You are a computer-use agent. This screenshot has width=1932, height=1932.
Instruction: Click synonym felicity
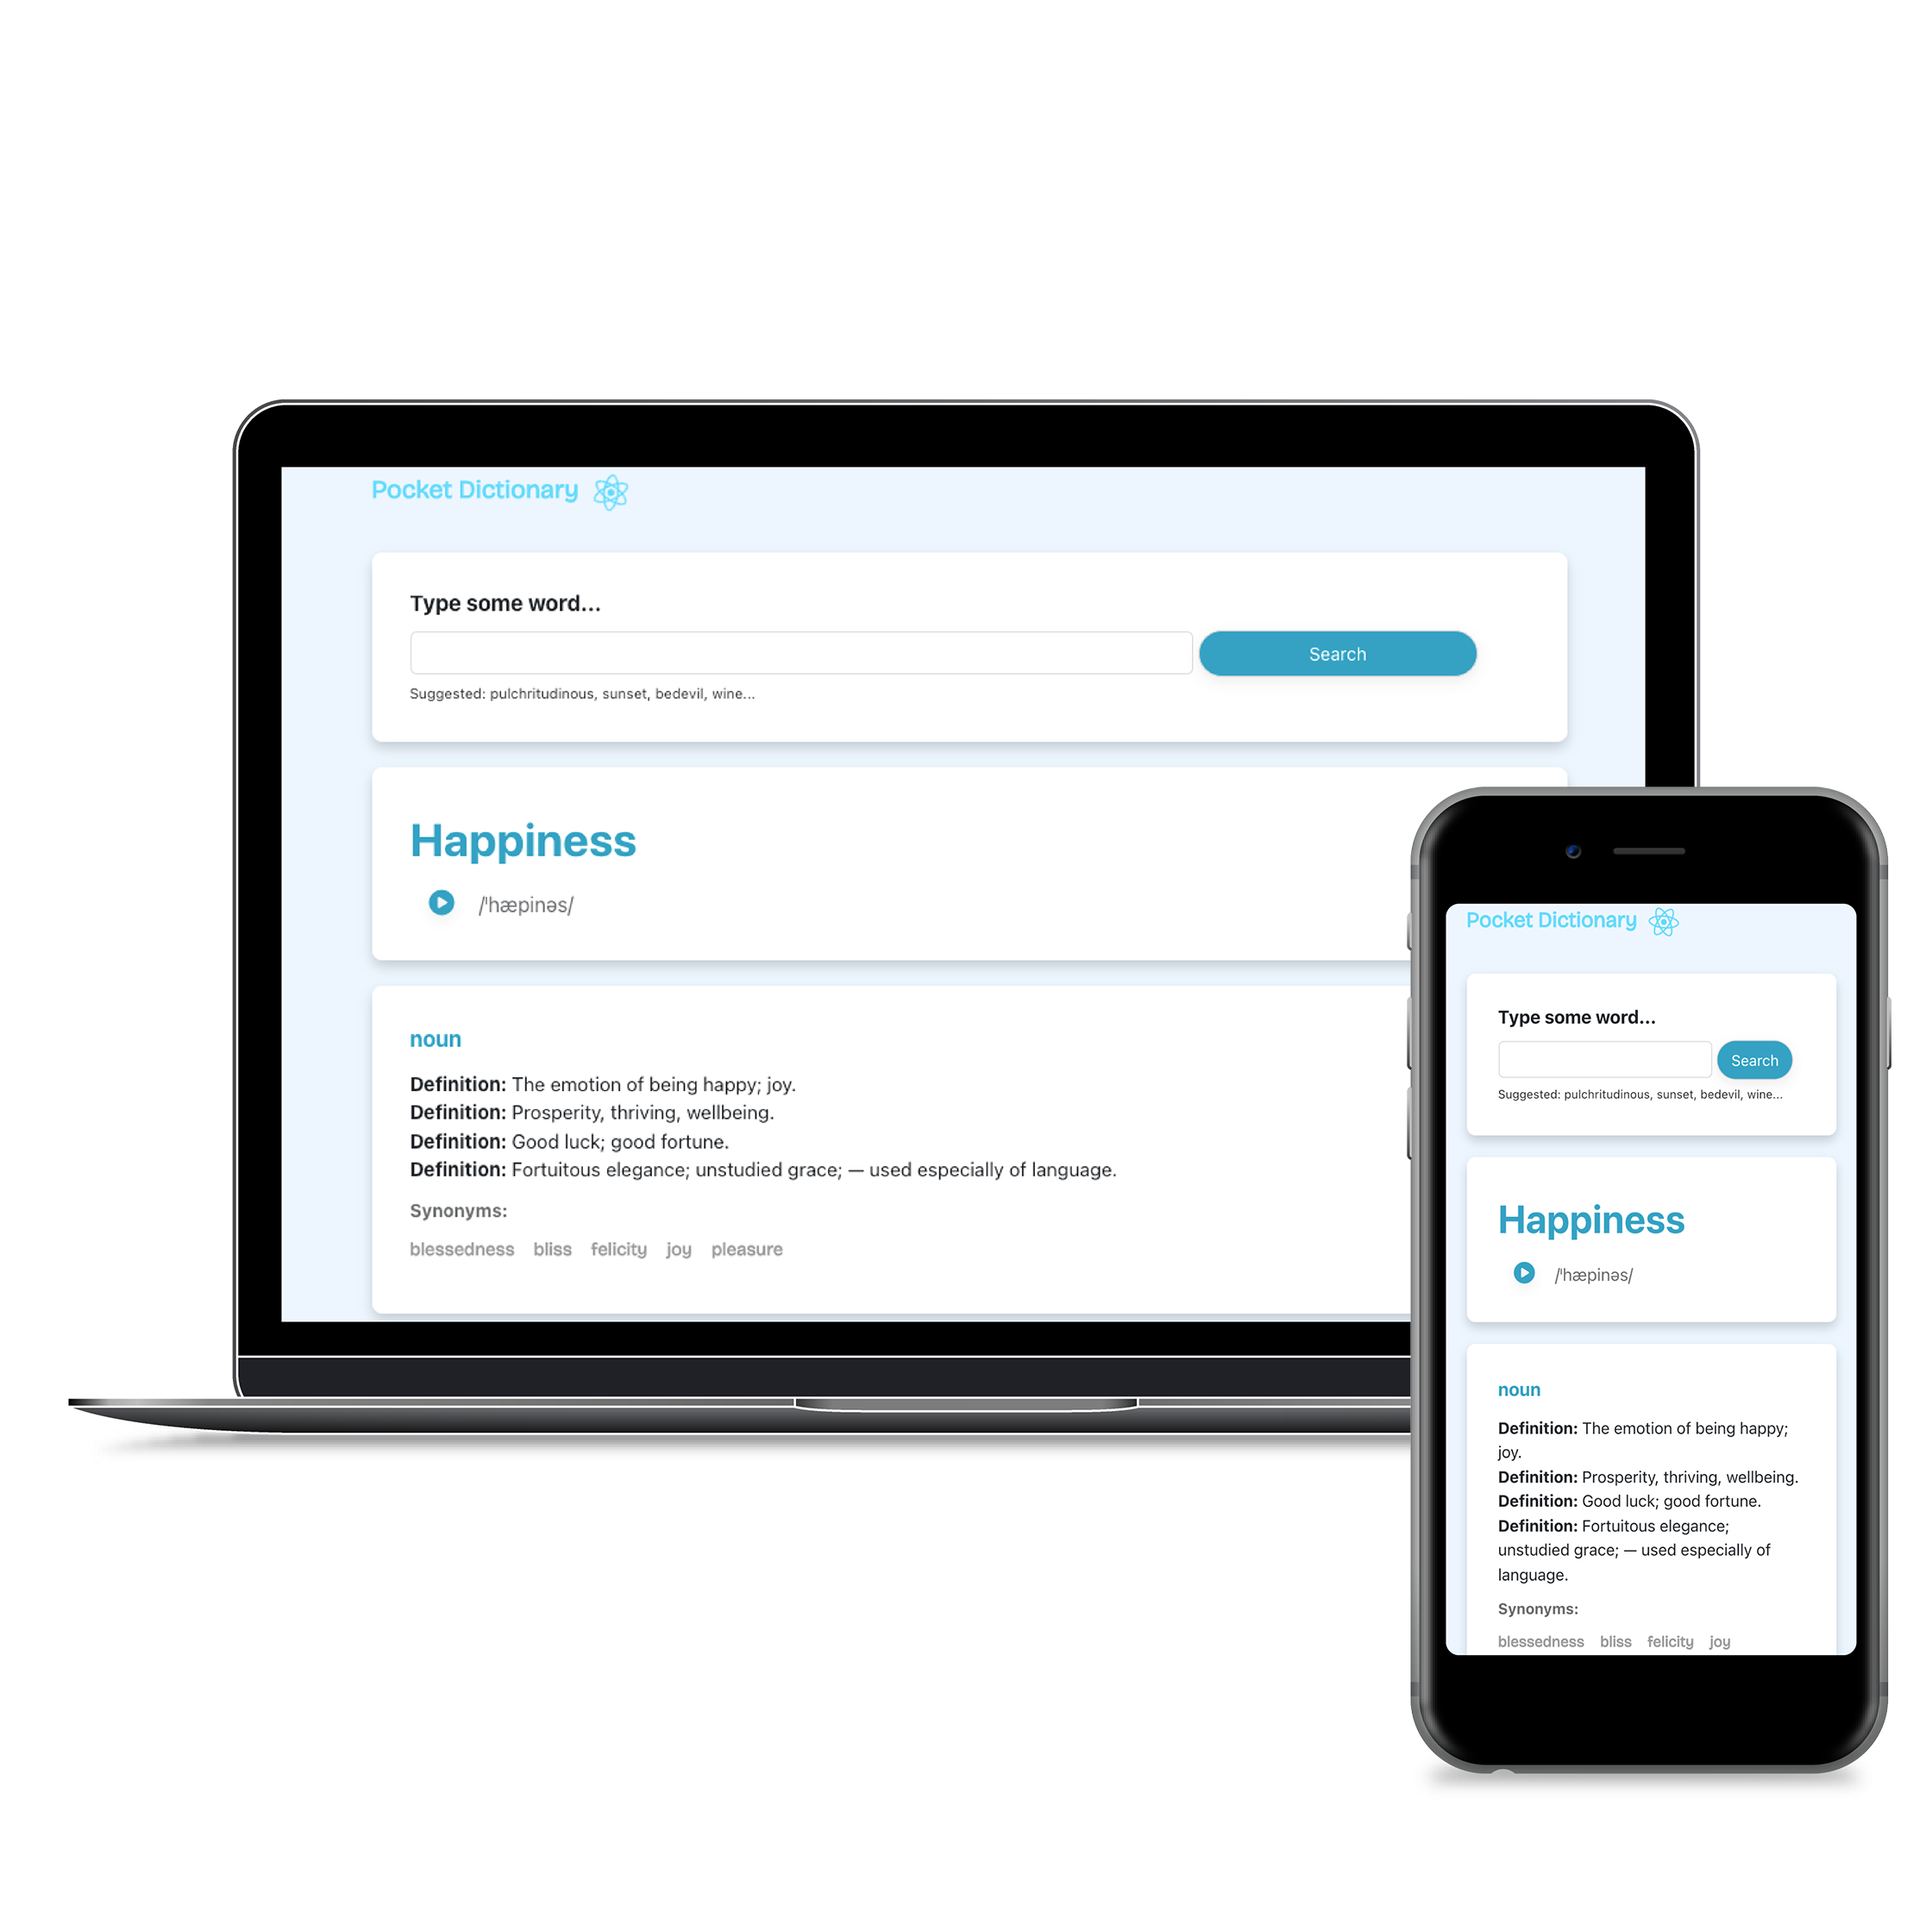[x=635, y=1251]
